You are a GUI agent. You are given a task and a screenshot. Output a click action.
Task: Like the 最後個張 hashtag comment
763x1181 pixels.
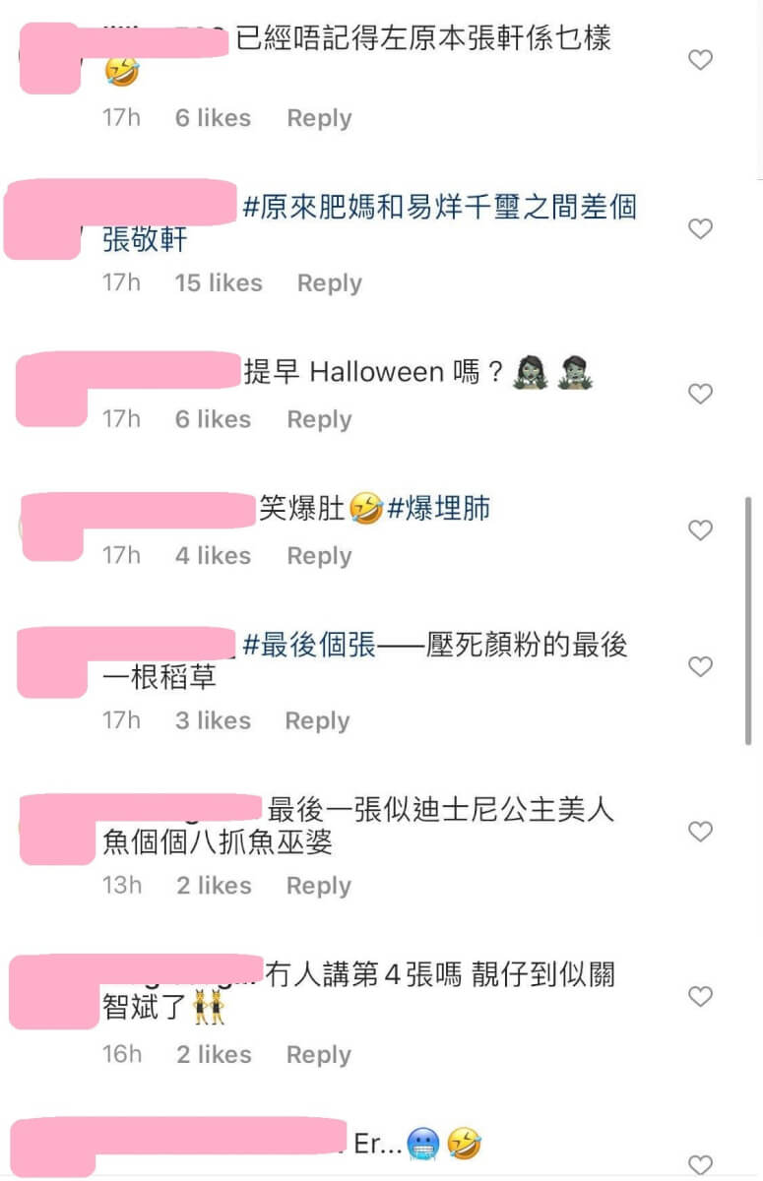pos(700,667)
